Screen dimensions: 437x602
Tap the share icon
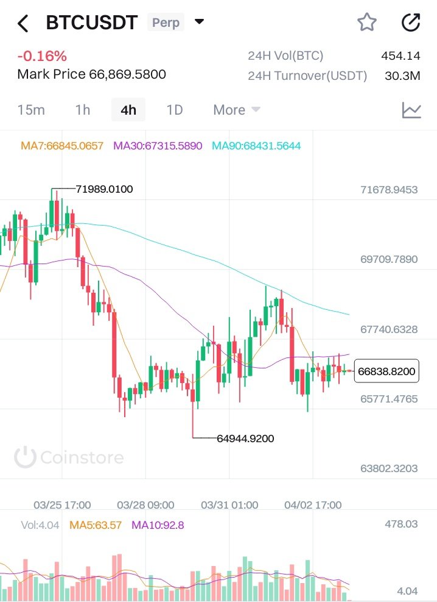point(411,23)
